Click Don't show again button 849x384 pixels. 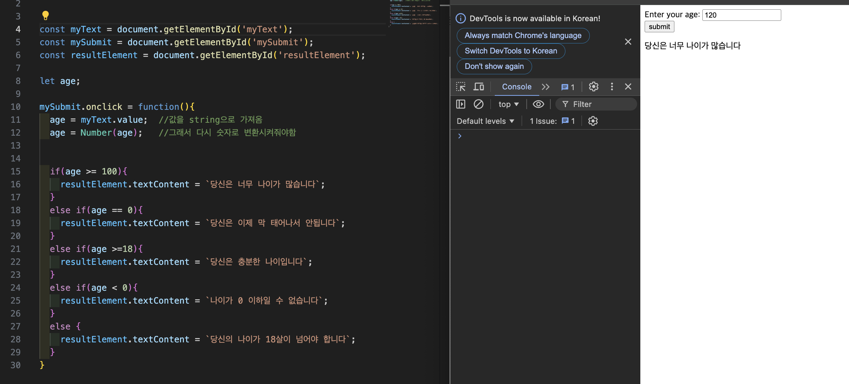point(494,66)
